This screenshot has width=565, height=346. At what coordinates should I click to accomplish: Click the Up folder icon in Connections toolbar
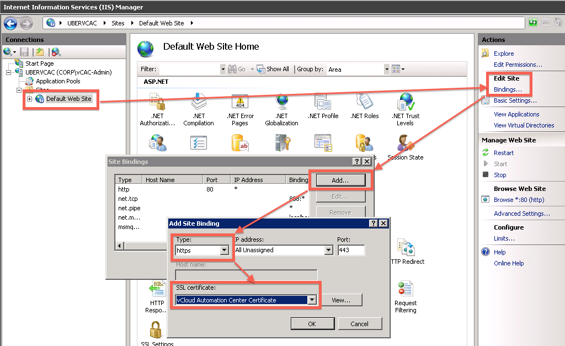[x=40, y=52]
